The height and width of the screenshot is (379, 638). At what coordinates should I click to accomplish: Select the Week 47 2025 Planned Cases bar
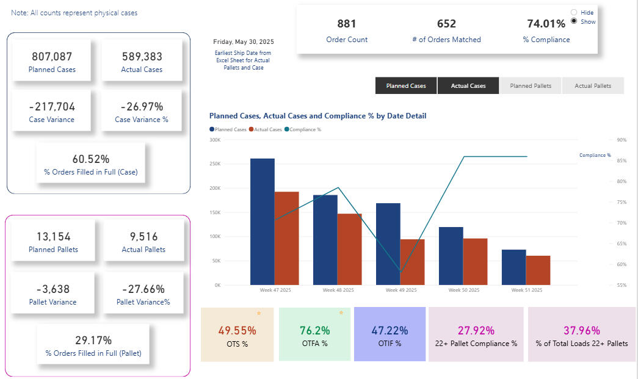point(263,222)
